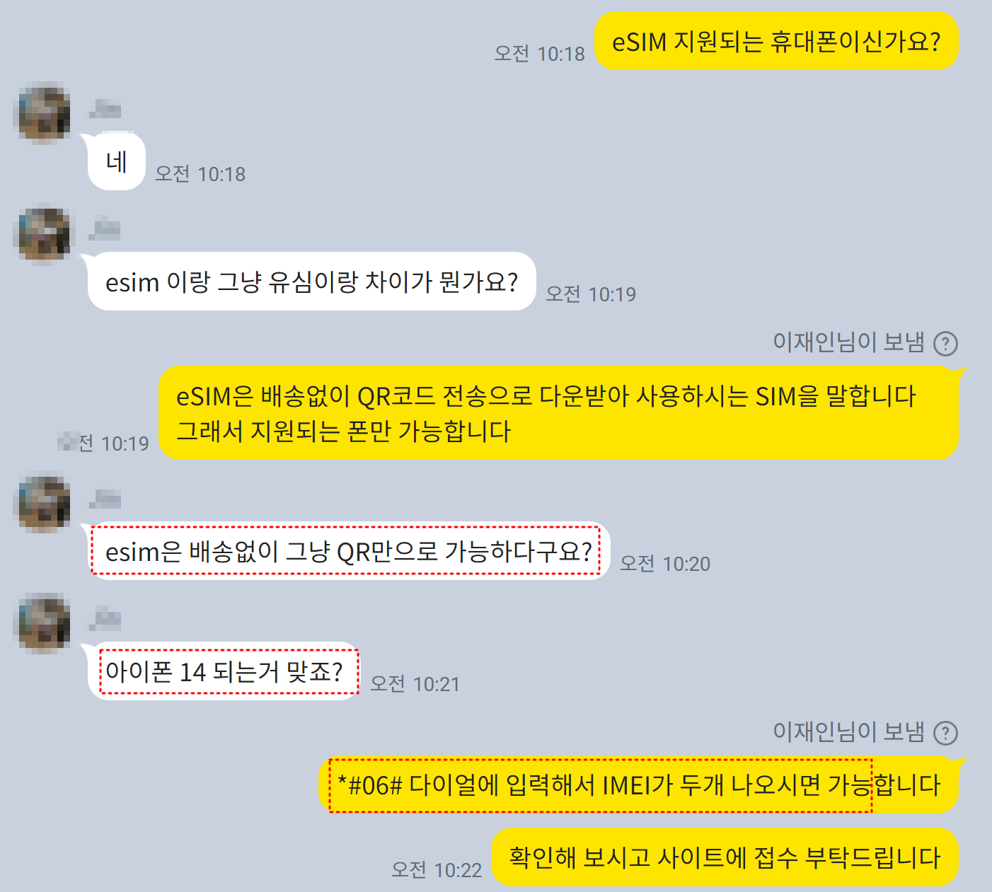The image size is (992, 892).
Task: Open profile picture above the 아이폰 14 message
Action: [42, 623]
